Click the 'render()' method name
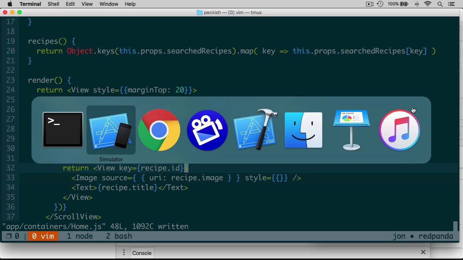Image resolution: width=463 pixels, height=260 pixels. [45, 80]
